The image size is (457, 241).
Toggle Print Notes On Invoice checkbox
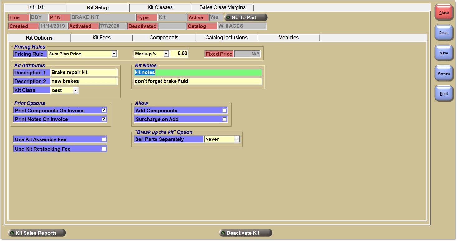tap(103, 119)
